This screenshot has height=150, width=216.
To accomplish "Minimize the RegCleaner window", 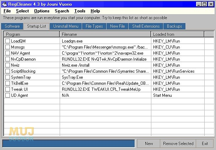I will pyautogui.click(x=199, y=4).
